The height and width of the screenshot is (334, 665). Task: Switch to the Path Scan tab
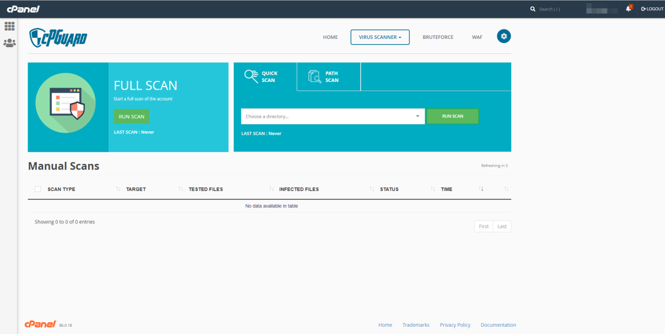pos(328,76)
